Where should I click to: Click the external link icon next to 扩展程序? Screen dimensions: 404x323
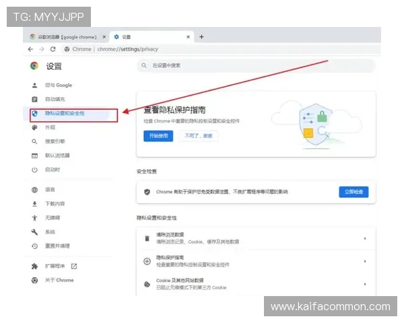coord(74,266)
